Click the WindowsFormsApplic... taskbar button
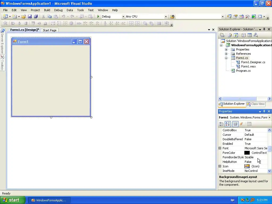The image size is (272, 204). (x=49, y=200)
